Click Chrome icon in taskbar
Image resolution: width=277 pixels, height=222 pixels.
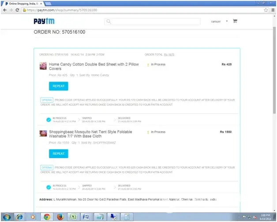47,217
